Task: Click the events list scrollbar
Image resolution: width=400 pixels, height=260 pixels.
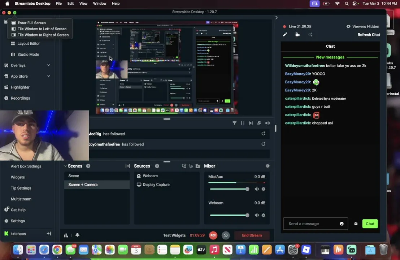Action: tap(275, 128)
